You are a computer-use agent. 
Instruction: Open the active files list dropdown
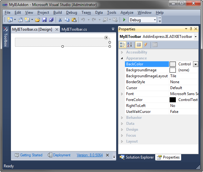(x=113, y=29)
